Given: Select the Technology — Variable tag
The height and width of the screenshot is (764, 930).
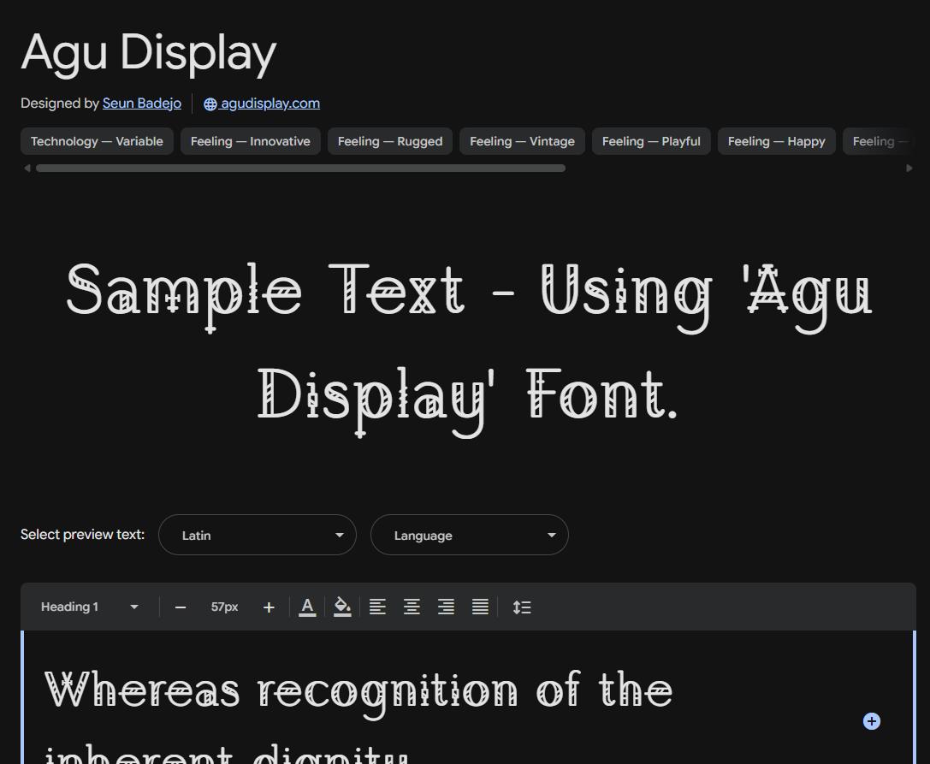Looking at the screenshot, I should click(x=97, y=141).
